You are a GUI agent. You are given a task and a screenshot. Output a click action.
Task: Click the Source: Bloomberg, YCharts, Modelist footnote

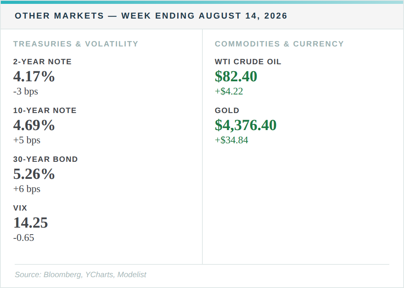tap(80, 274)
